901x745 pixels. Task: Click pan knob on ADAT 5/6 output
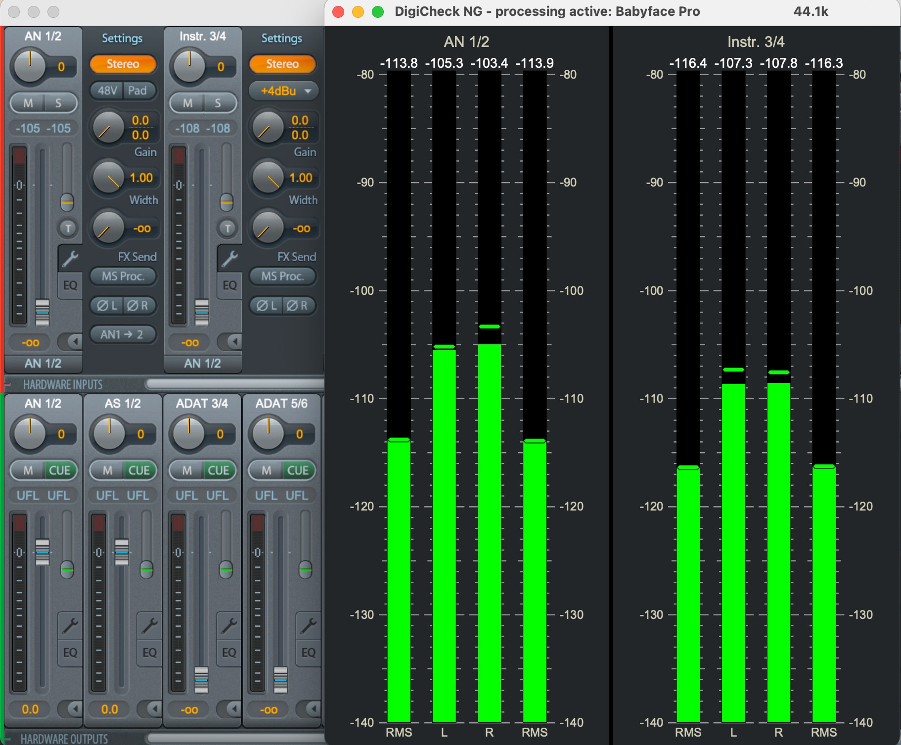tap(268, 433)
